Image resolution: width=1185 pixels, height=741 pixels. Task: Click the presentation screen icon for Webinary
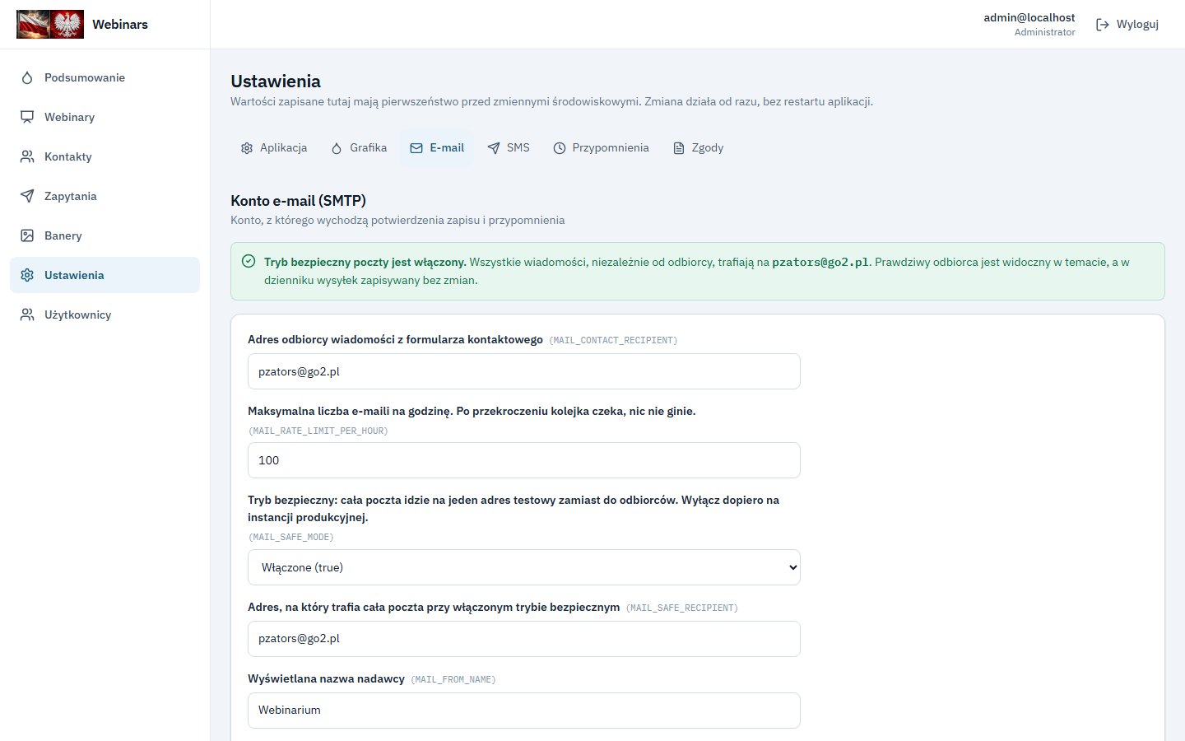(27, 117)
